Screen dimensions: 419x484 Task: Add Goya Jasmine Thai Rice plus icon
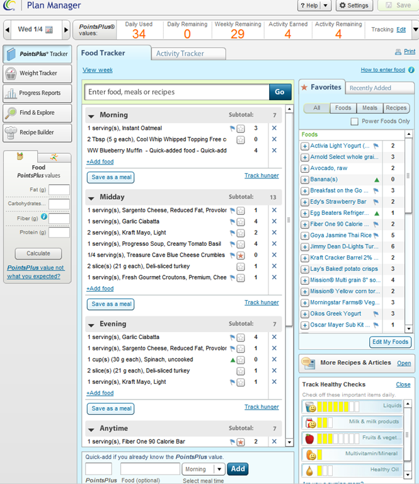pos(305,236)
